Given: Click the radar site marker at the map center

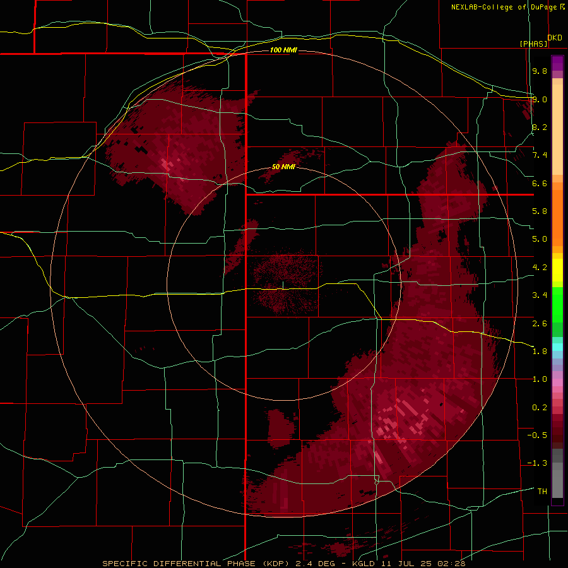Looking at the screenshot, I should [283, 285].
